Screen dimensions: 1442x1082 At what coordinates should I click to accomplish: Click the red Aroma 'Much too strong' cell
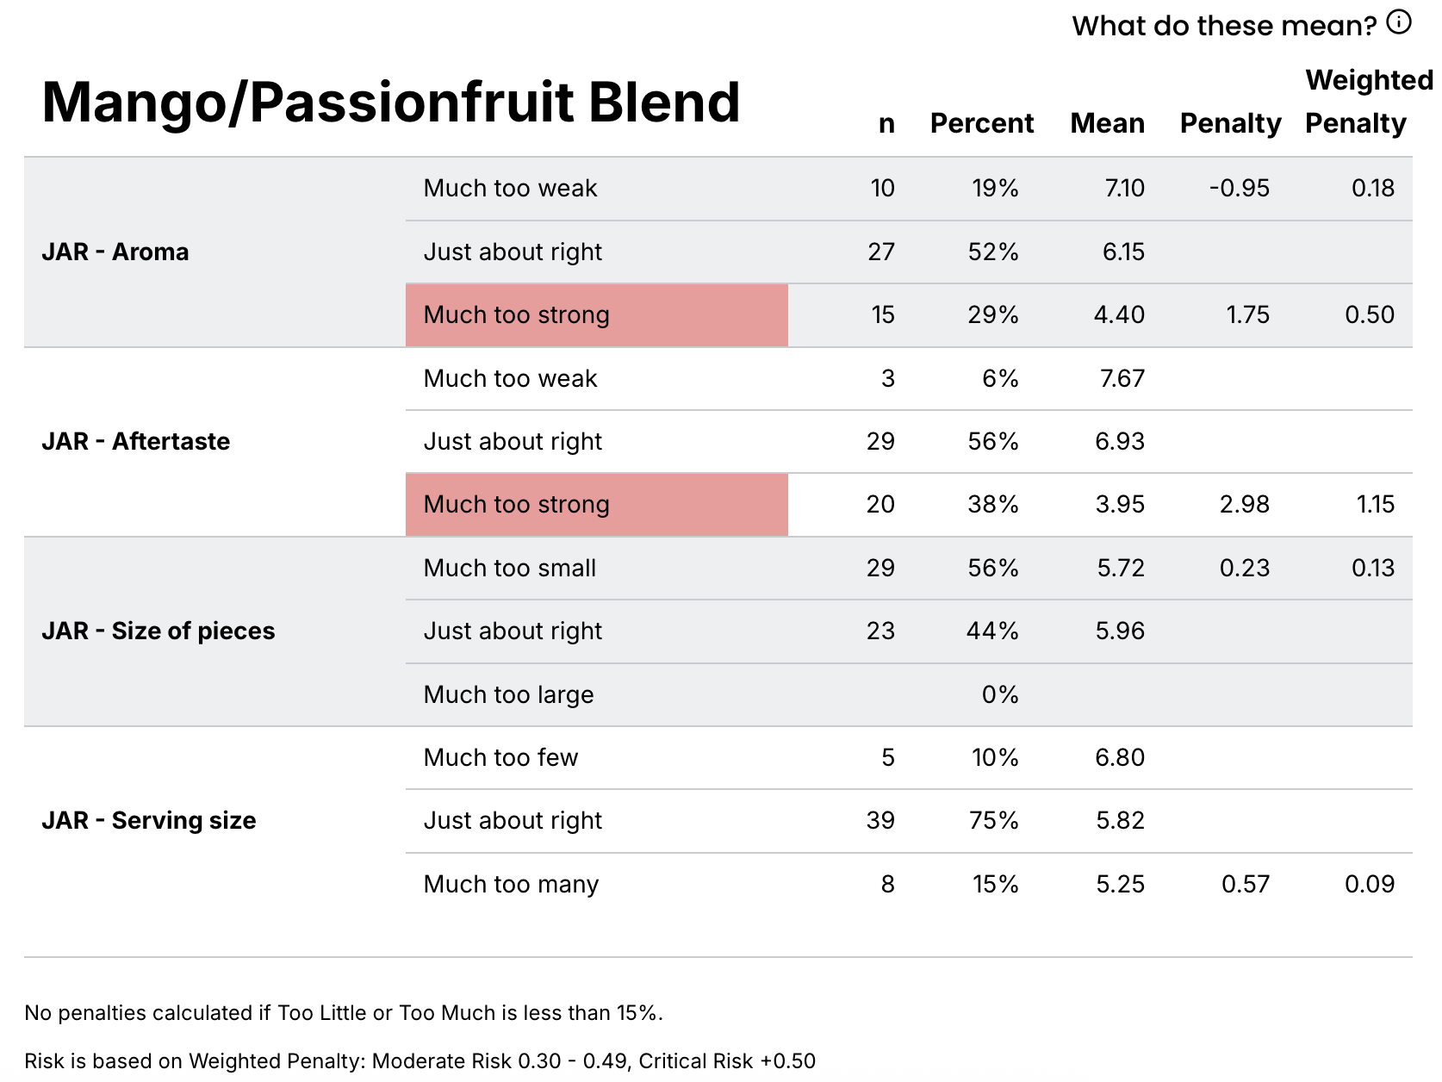click(596, 315)
